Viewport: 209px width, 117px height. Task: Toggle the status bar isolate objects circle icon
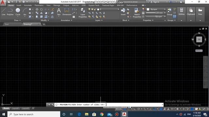192,109
